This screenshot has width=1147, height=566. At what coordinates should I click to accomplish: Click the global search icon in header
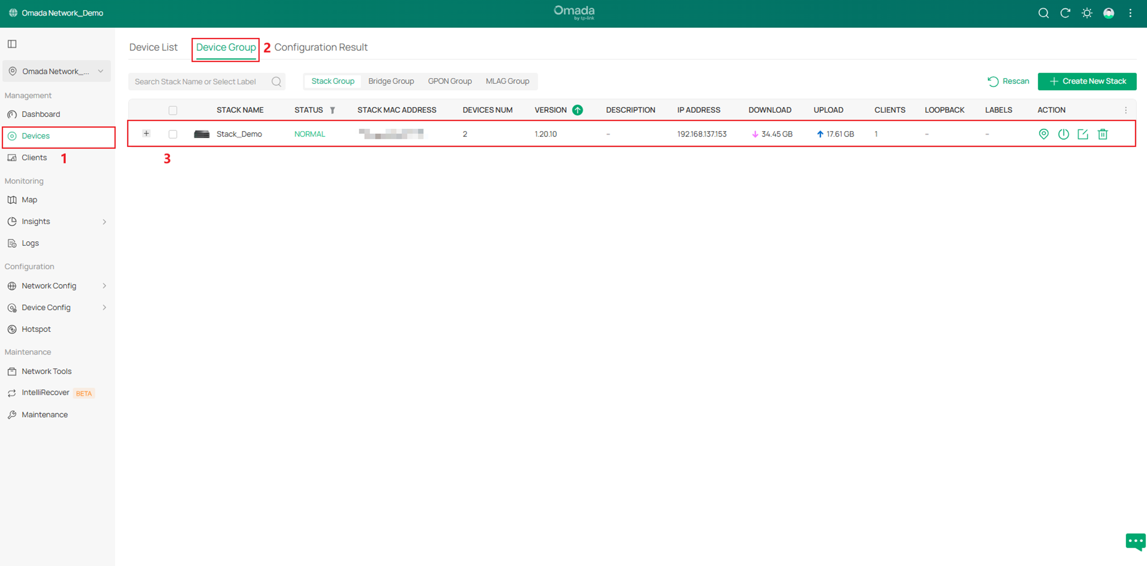click(1043, 13)
